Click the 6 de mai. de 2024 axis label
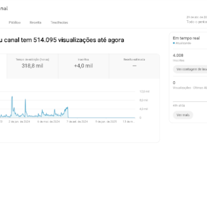The width and height of the screenshot is (207, 207). (49, 122)
